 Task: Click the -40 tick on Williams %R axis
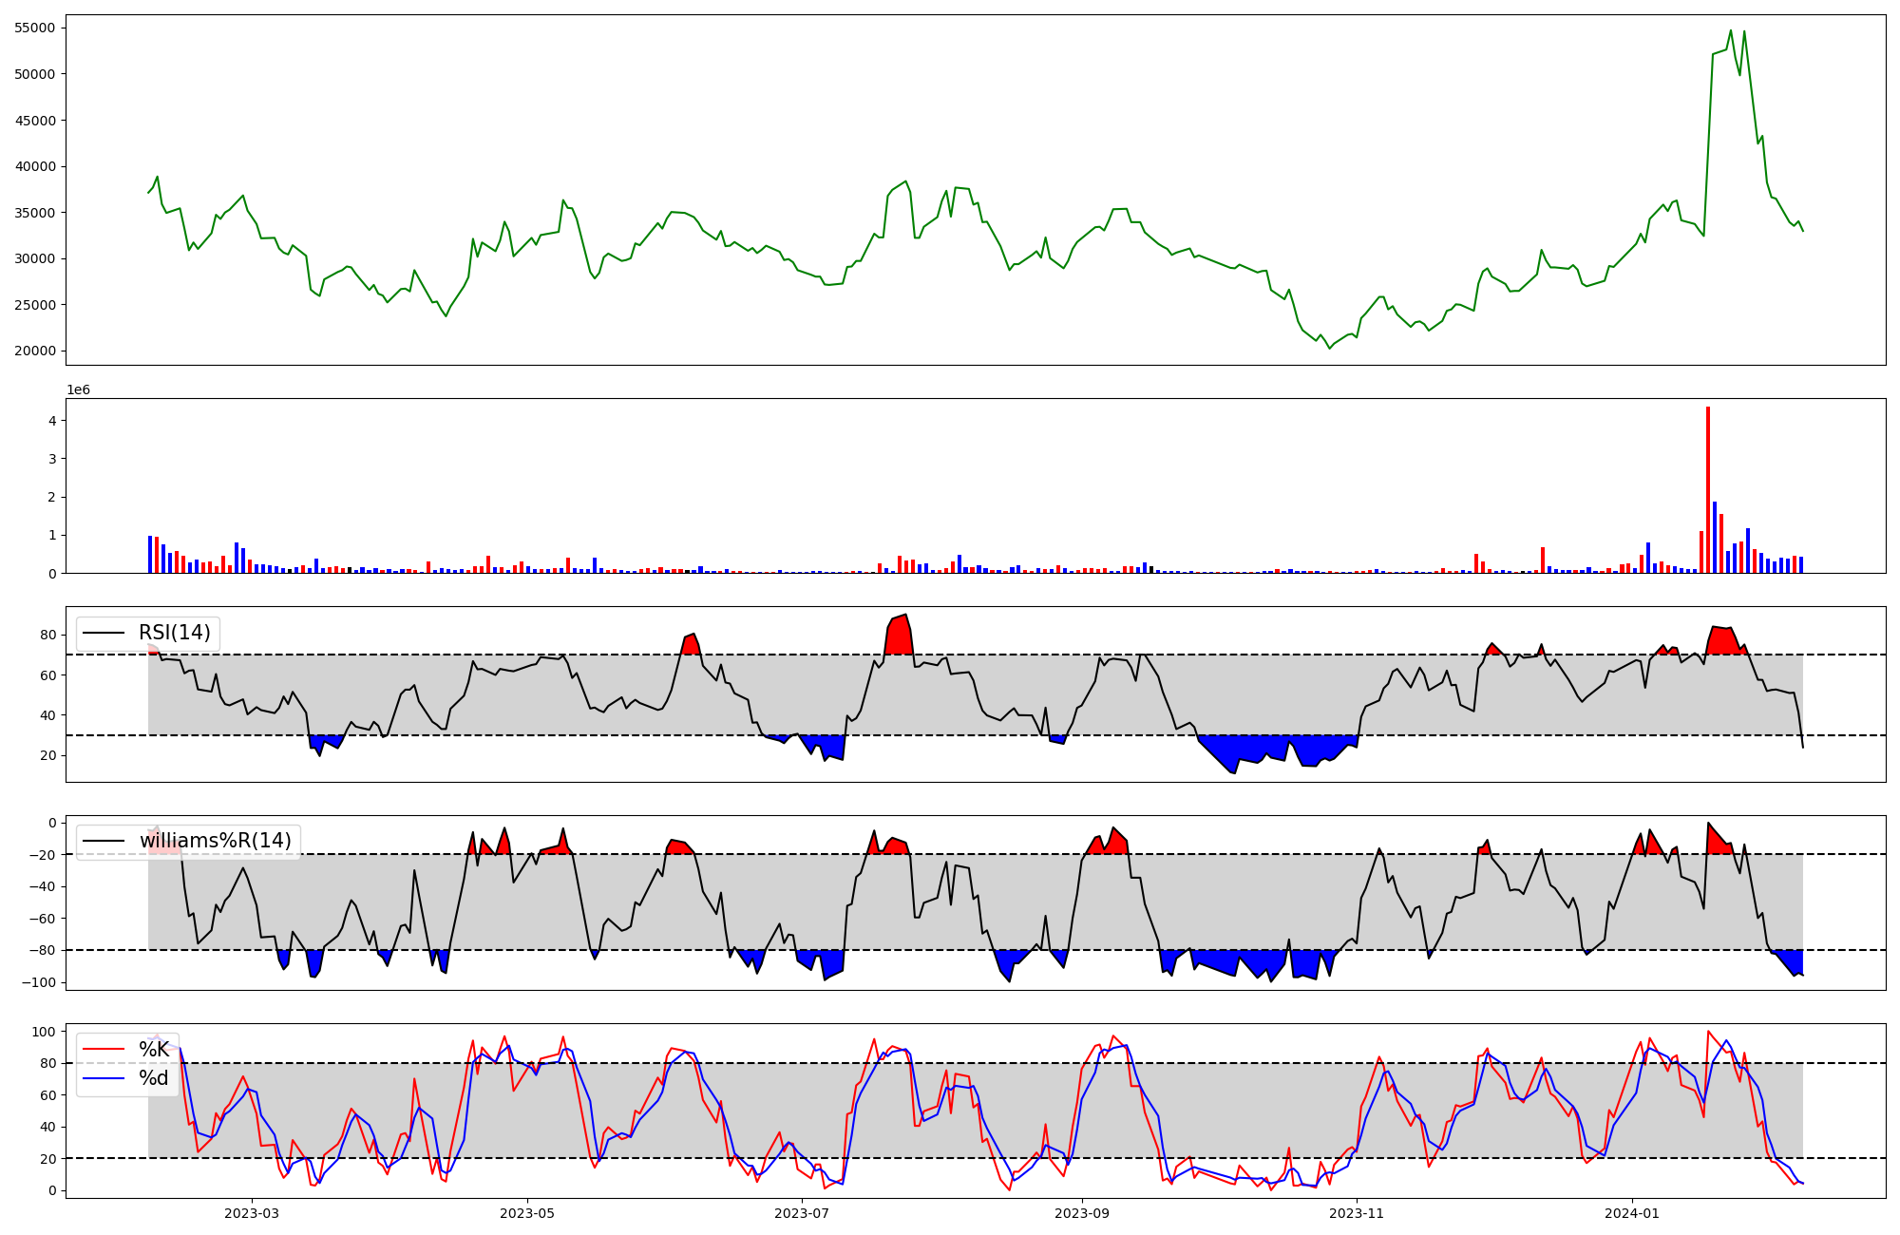point(43,886)
